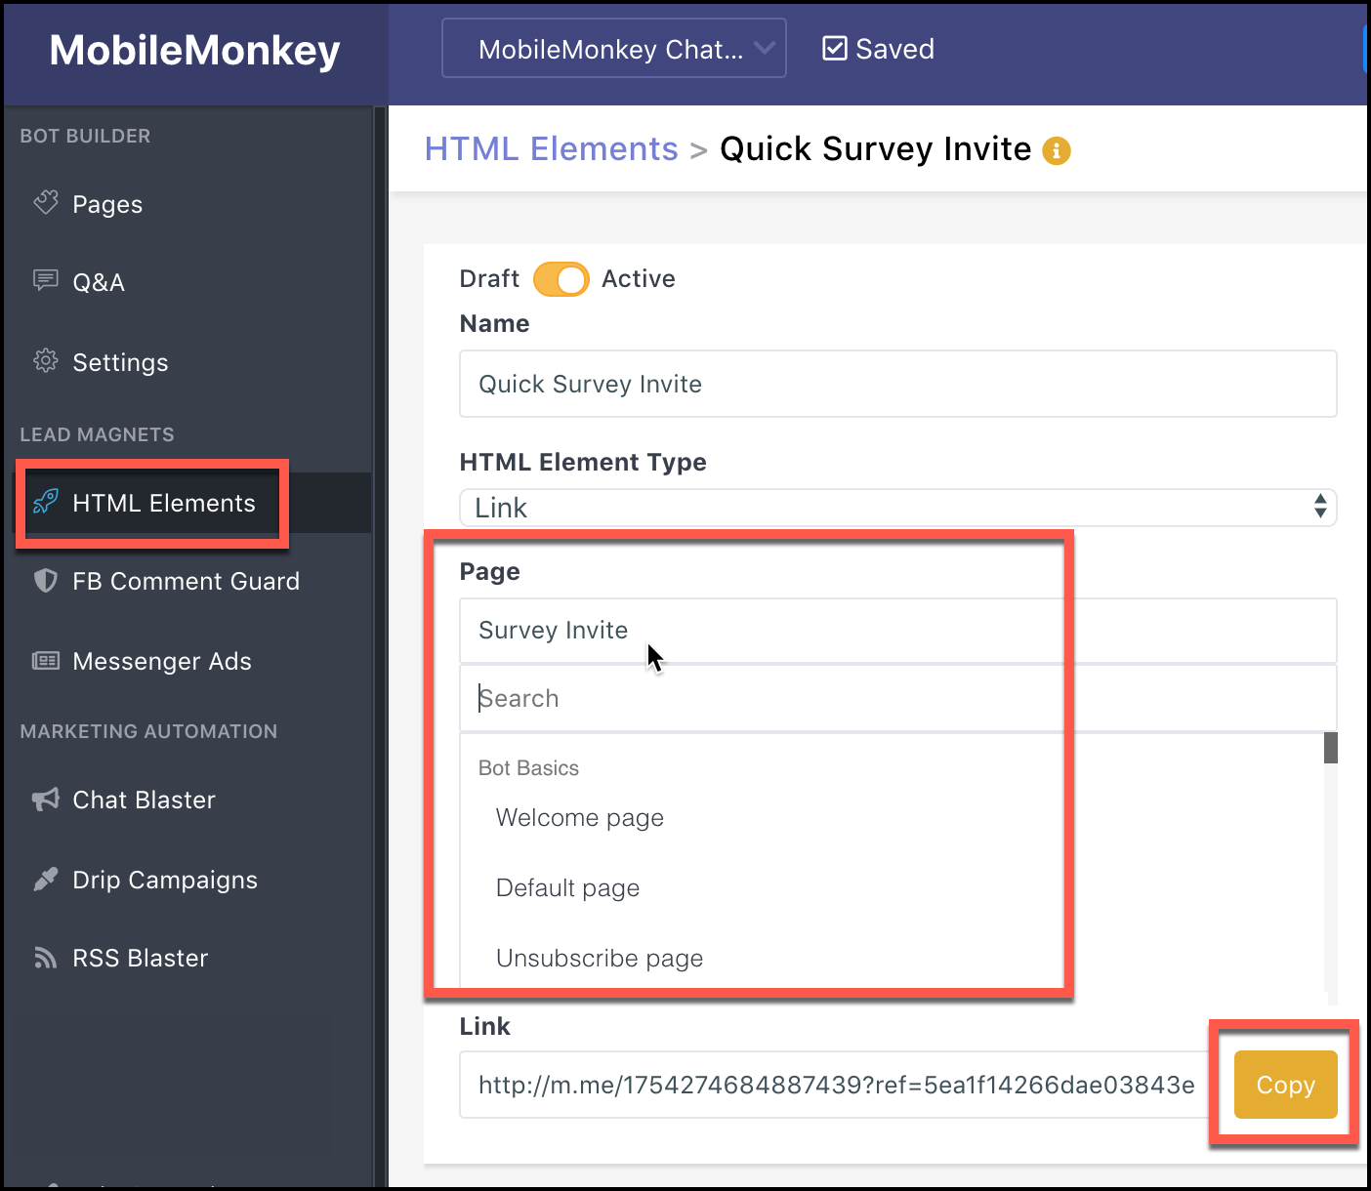This screenshot has height=1191, width=1371.
Task: Click the Settings gear icon
Action: click(46, 361)
